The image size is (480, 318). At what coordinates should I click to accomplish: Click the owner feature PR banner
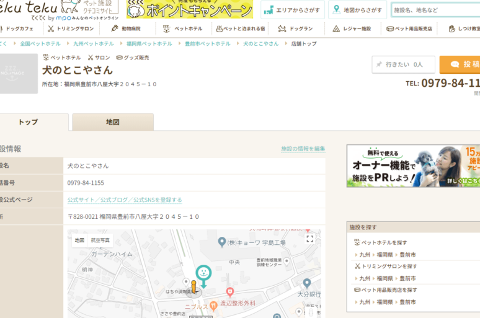(x=413, y=166)
